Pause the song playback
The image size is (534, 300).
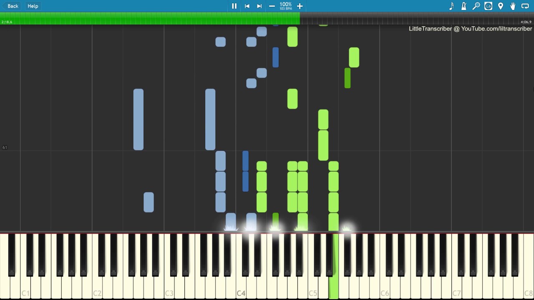pos(234,6)
